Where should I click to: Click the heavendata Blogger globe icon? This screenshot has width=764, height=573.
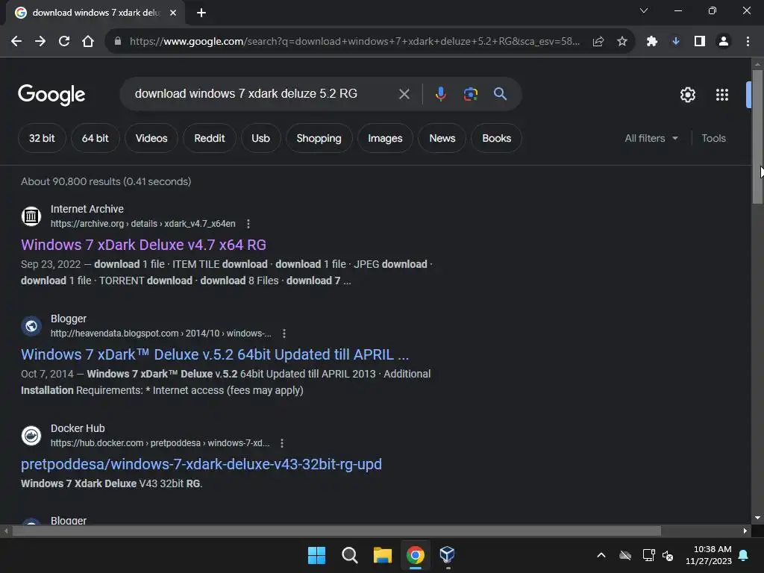[31, 325]
